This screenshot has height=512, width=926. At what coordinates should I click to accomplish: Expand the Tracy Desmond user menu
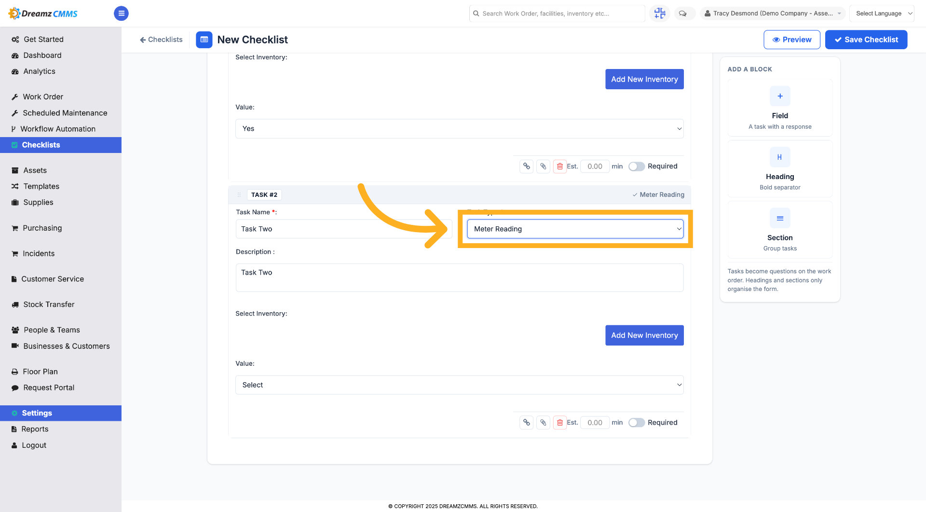coord(773,14)
